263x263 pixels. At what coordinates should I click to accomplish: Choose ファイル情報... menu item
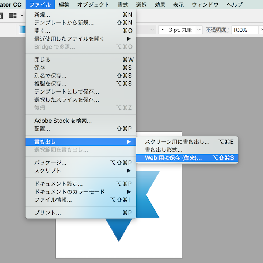pyautogui.click(x=81, y=200)
